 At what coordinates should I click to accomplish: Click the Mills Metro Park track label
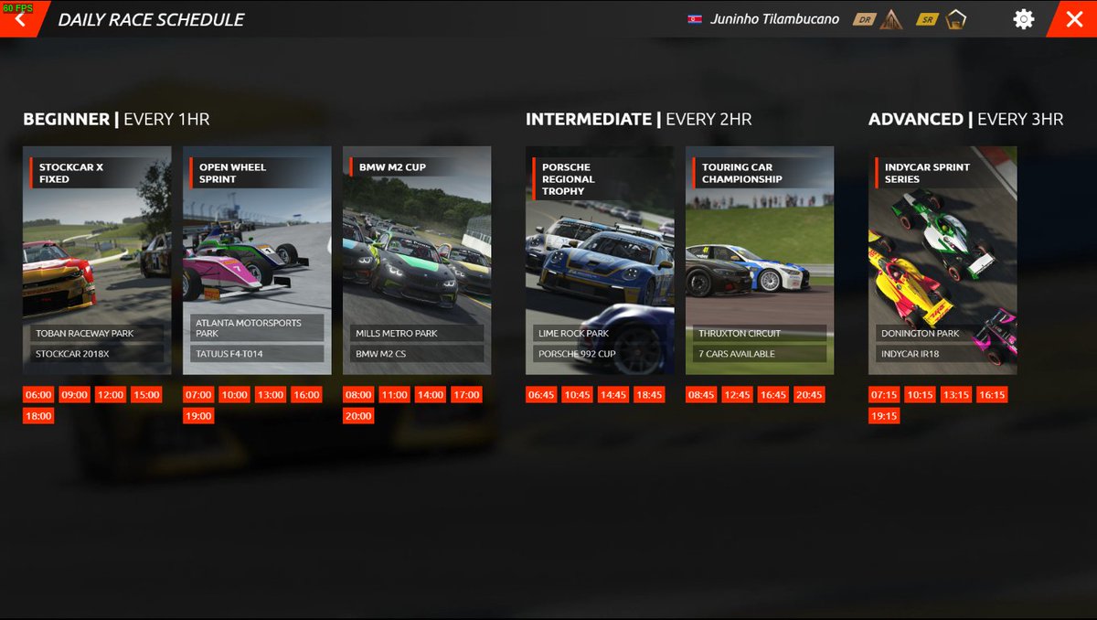(417, 334)
